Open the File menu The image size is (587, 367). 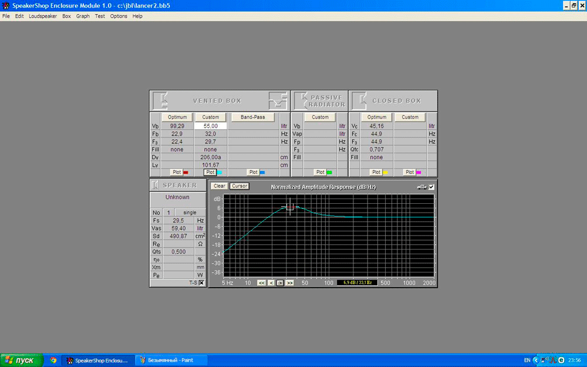(6, 16)
